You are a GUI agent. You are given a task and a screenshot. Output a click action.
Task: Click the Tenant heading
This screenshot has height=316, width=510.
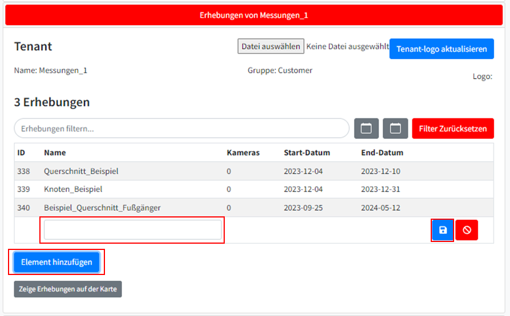(33, 47)
